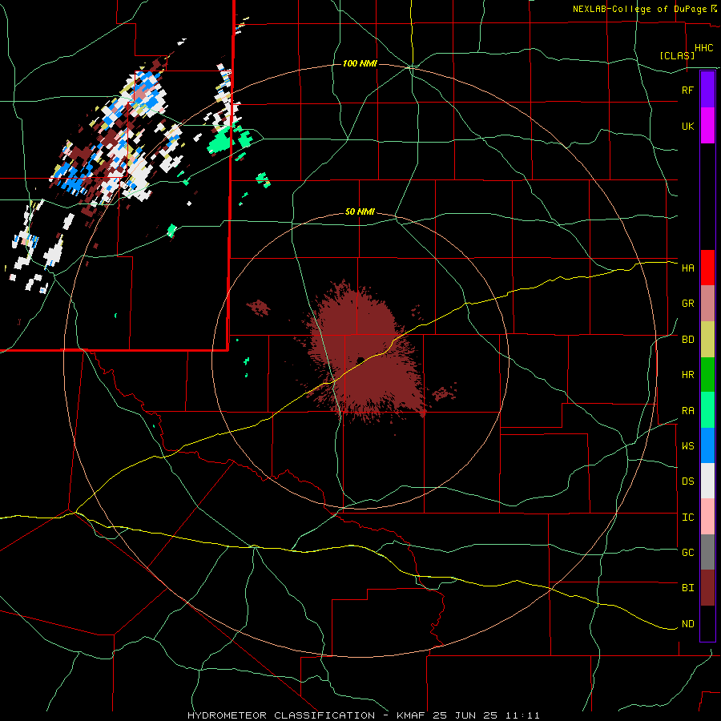Click the BD legend label
This screenshot has height=721, width=721.
tap(687, 340)
